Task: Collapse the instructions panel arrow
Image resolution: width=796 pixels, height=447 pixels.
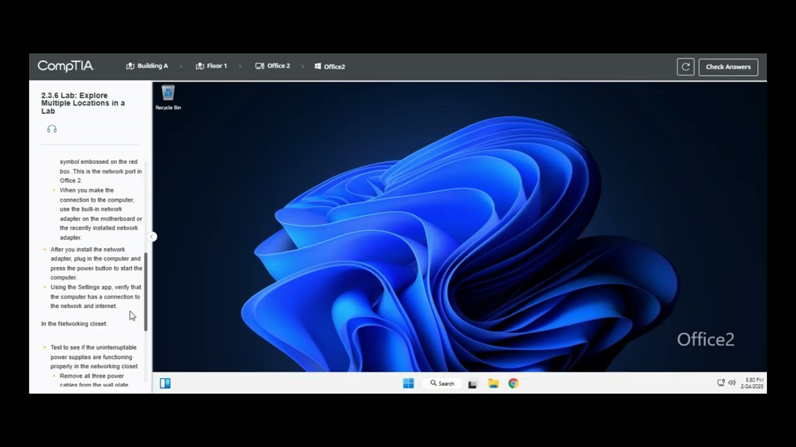Action: tap(152, 237)
